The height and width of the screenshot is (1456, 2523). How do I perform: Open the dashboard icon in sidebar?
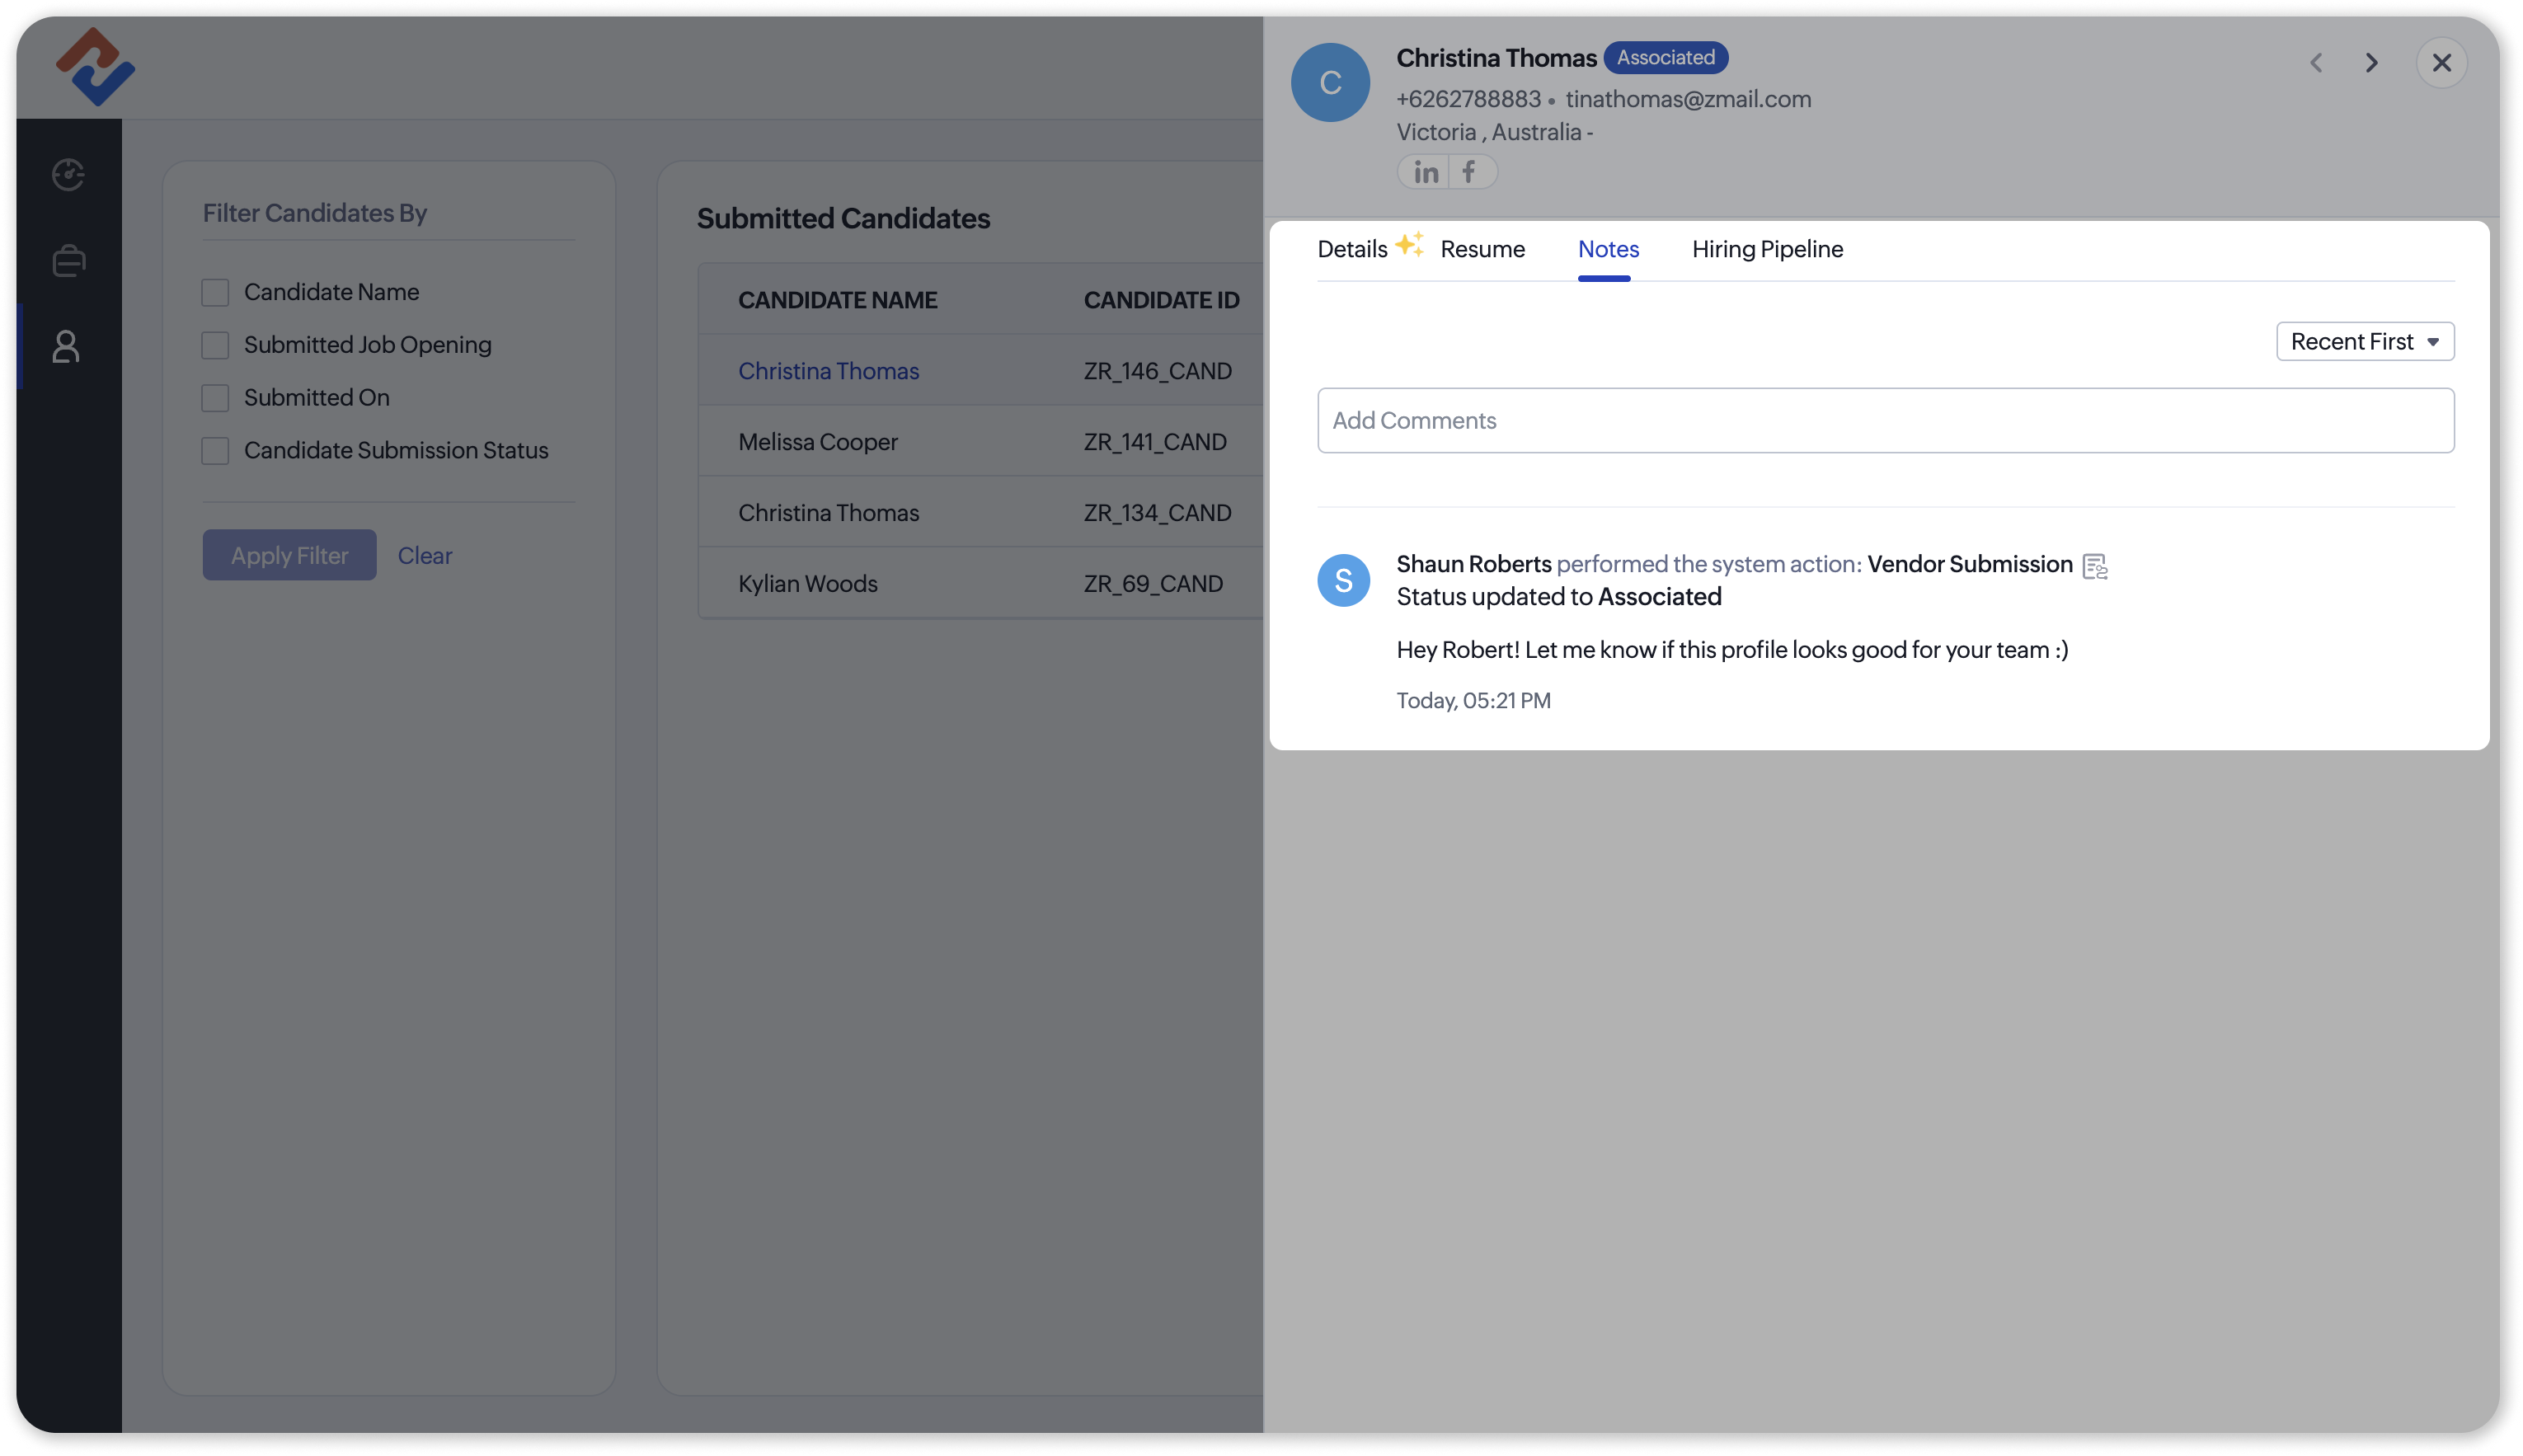(x=68, y=174)
